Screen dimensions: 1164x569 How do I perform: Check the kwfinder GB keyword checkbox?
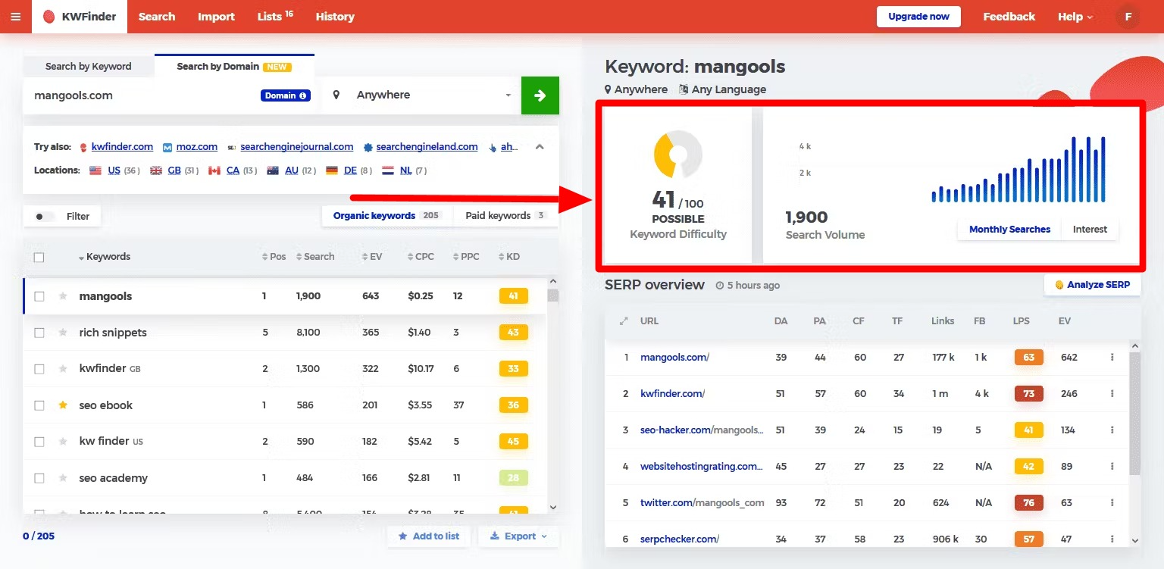pos(39,369)
